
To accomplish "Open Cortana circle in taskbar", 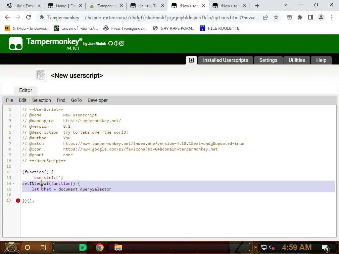I will tap(27, 247).
